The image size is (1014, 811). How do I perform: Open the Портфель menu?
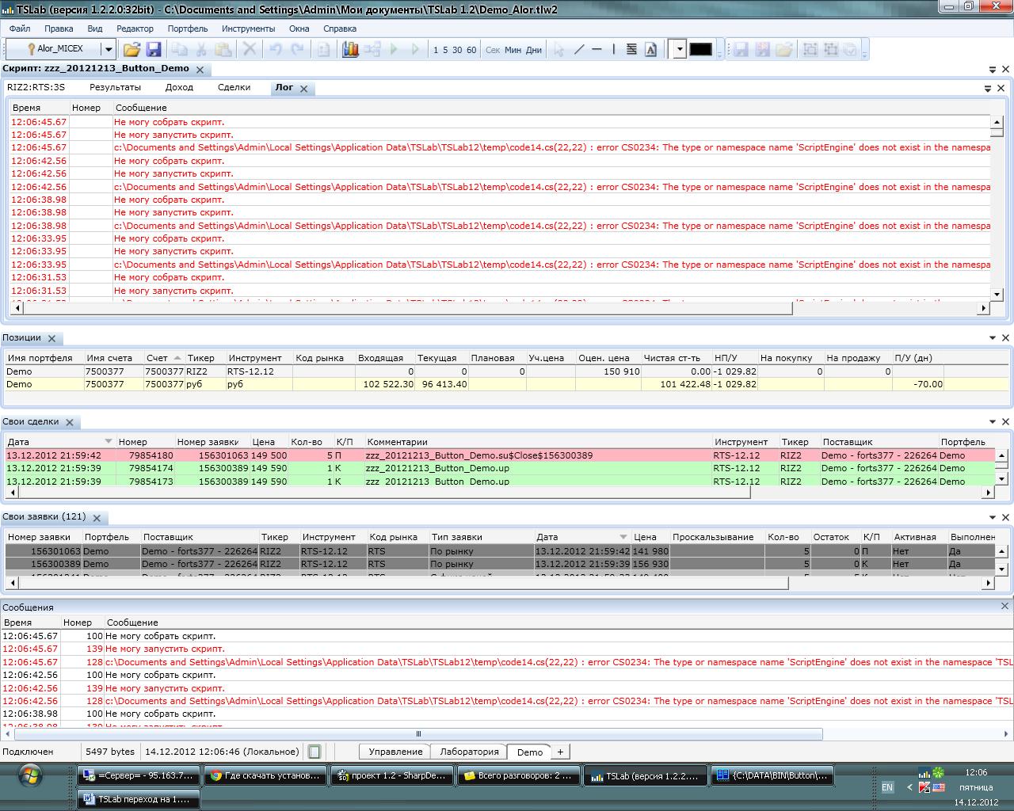point(187,29)
